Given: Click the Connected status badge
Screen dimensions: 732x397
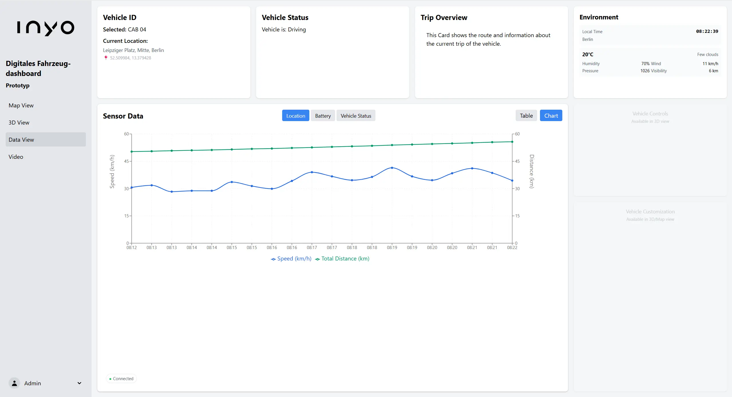Looking at the screenshot, I should 121,379.
